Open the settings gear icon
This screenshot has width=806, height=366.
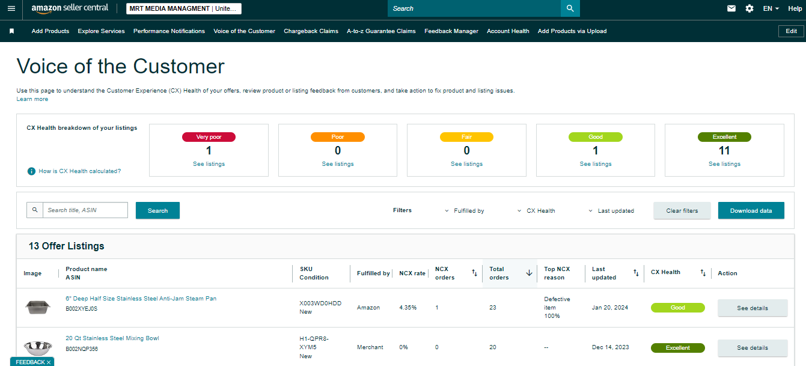[750, 8]
